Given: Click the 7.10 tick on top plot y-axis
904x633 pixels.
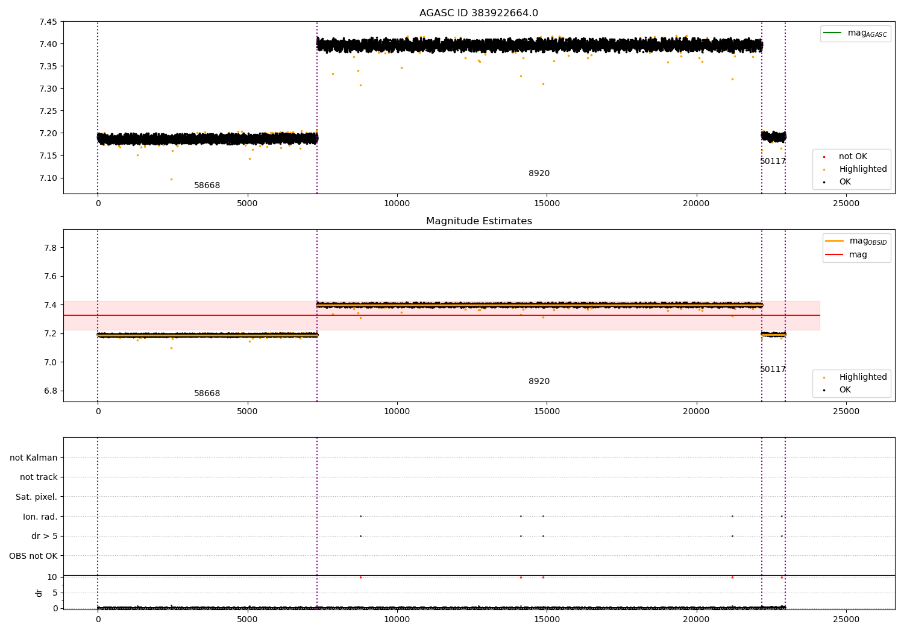Looking at the screenshot, I should tap(48, 178).
